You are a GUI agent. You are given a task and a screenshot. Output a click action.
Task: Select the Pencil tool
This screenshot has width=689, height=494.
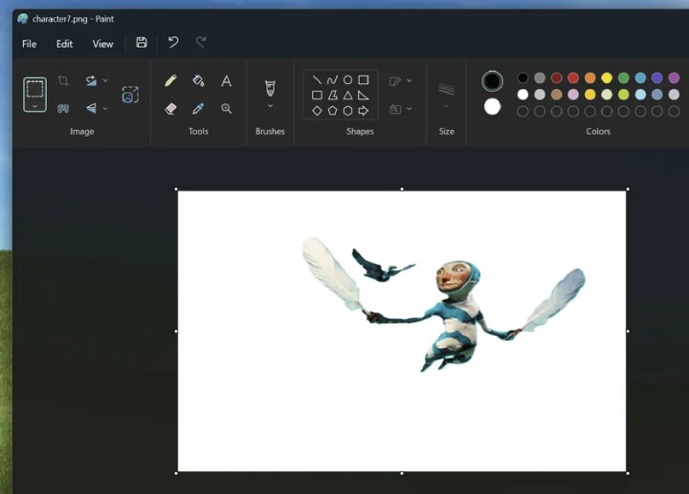click(170, 81)
